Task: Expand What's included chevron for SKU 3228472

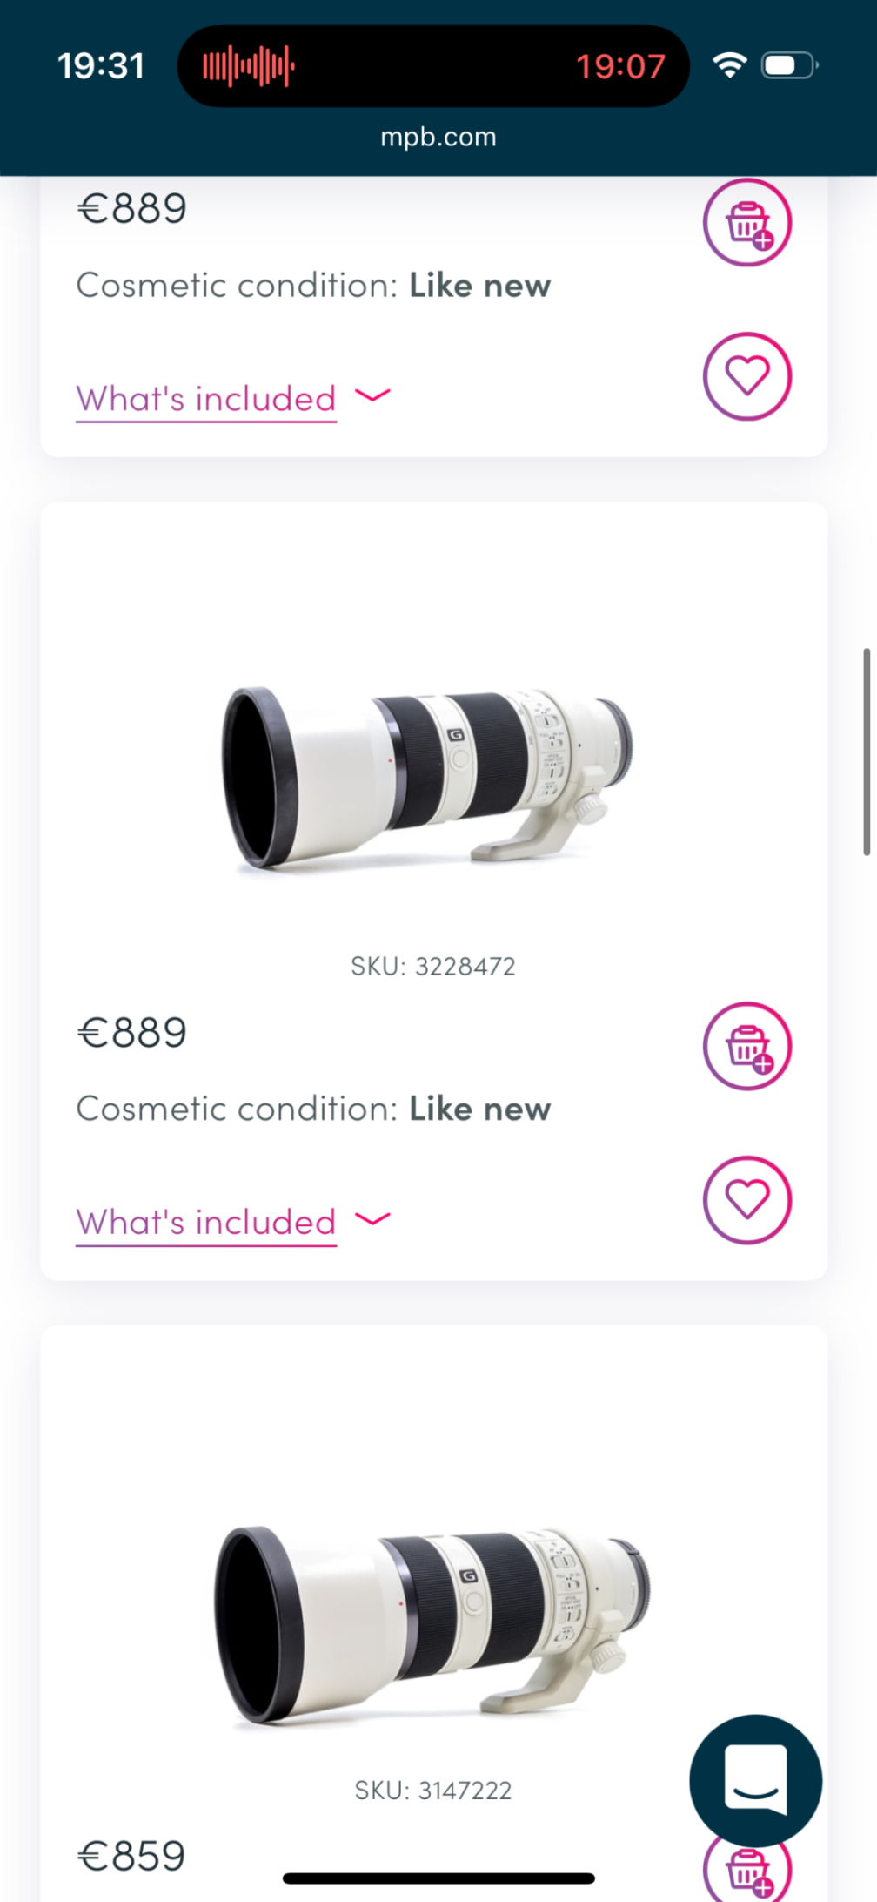Action: [x=373, y=1219]
